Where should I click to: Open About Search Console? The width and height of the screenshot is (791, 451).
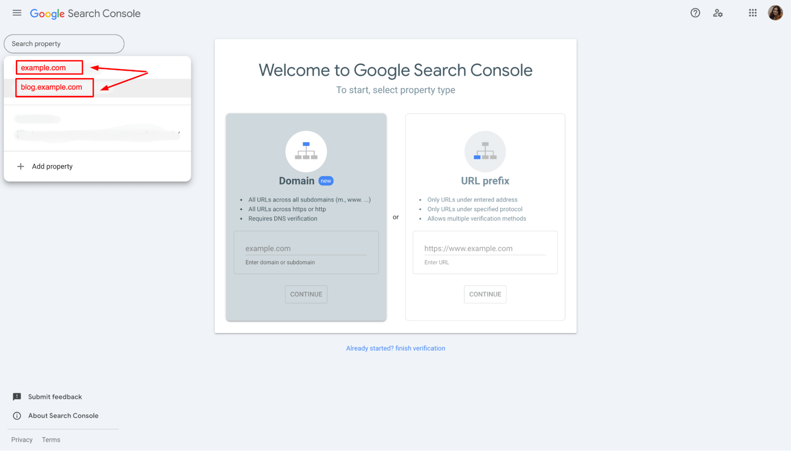[63, 416]
